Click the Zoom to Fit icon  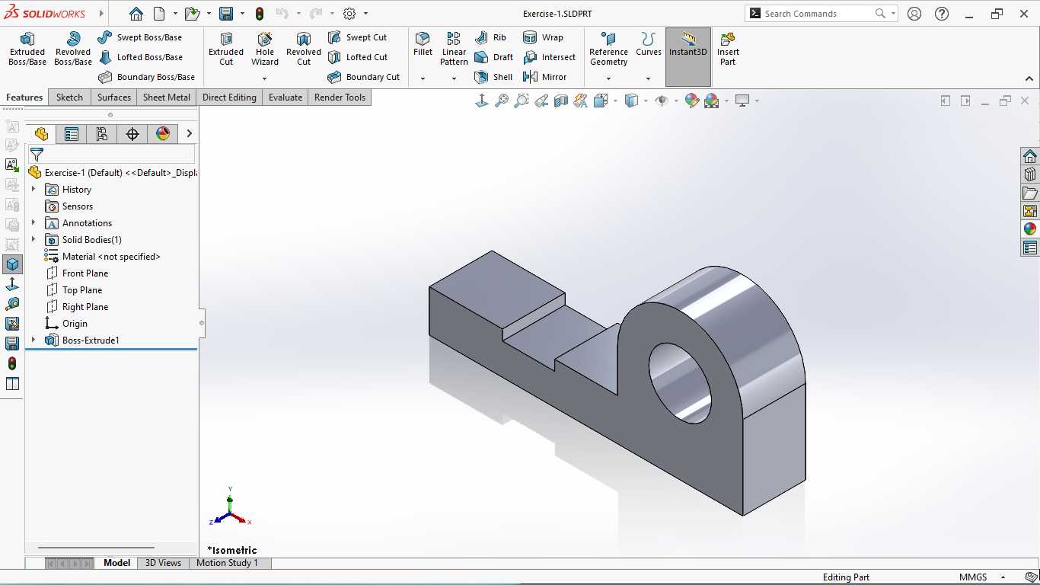pos(502,101)
